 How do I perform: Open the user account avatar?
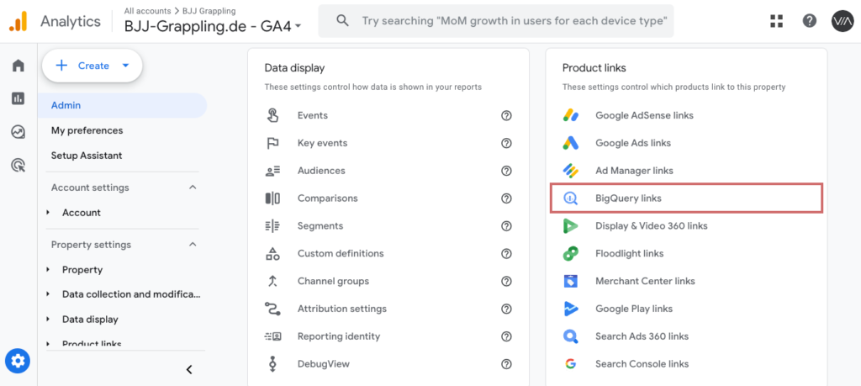click(842, 21)
